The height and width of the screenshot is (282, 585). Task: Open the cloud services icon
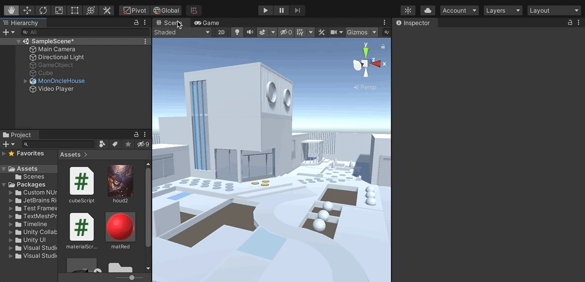click(x=427, y=10)
